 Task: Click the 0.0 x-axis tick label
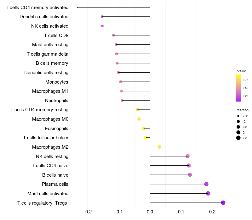[x=150, y=212]
